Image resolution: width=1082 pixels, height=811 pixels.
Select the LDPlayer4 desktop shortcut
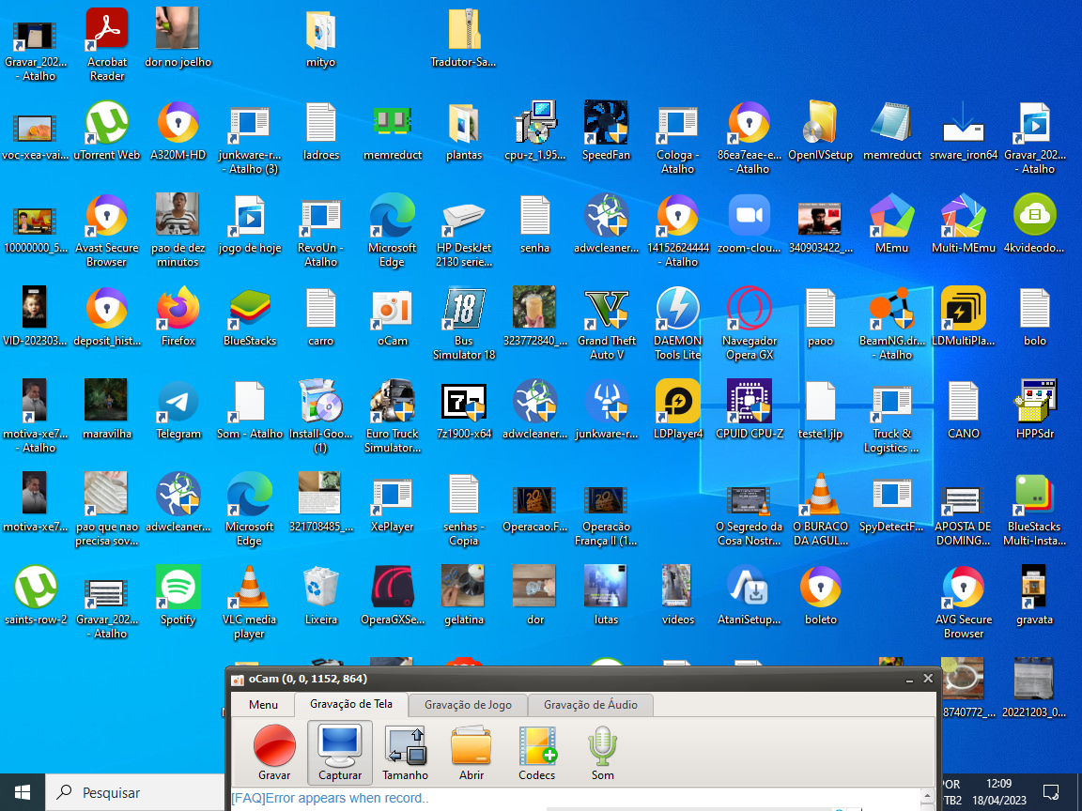click(677, 409)
